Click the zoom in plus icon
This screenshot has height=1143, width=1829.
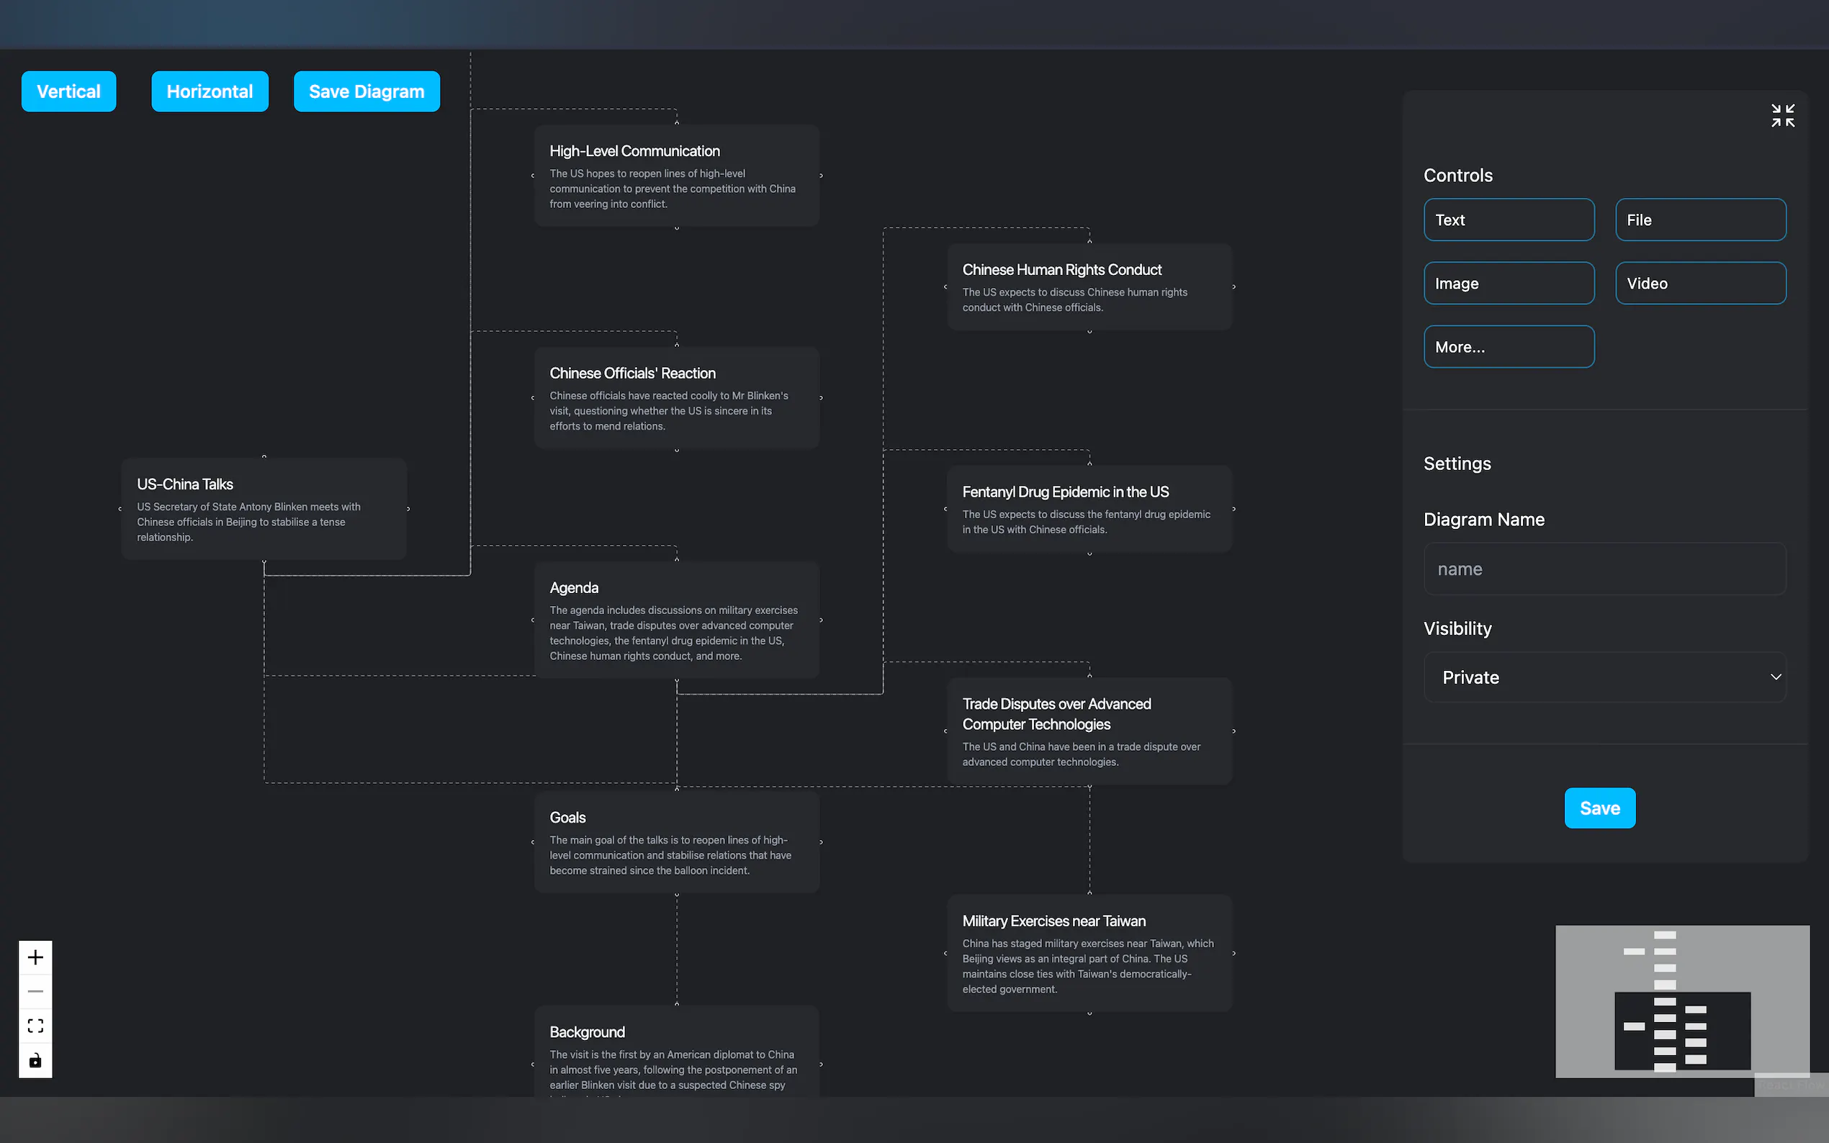click(35, 958)
